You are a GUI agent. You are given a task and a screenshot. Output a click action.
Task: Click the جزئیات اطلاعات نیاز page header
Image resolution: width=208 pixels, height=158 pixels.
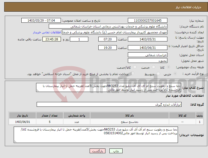click(x=188, y=7)
